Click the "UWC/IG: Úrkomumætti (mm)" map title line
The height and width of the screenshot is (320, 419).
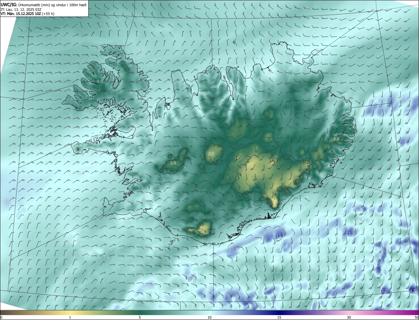coord(44,4)
